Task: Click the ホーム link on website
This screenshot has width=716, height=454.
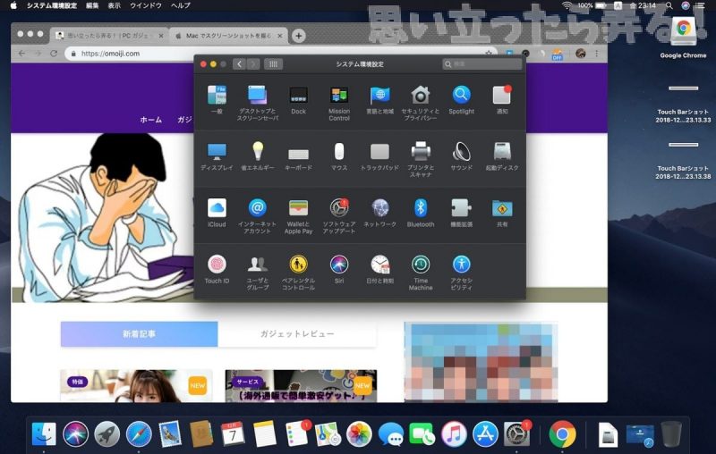Action: [x=151, y=120]
